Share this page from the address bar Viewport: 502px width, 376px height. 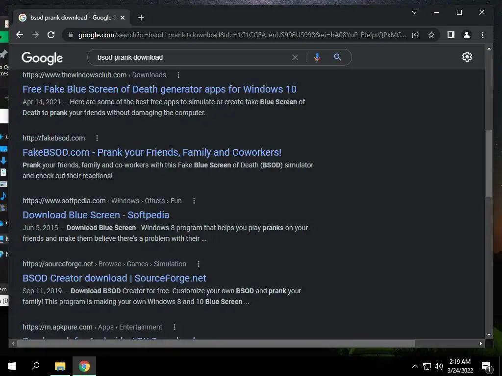[x=416, y=35]
